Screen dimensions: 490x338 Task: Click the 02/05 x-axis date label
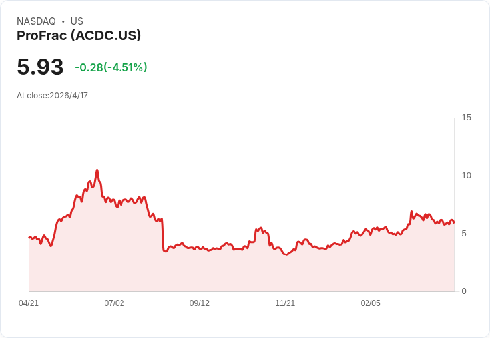click(x=371, y=303)
